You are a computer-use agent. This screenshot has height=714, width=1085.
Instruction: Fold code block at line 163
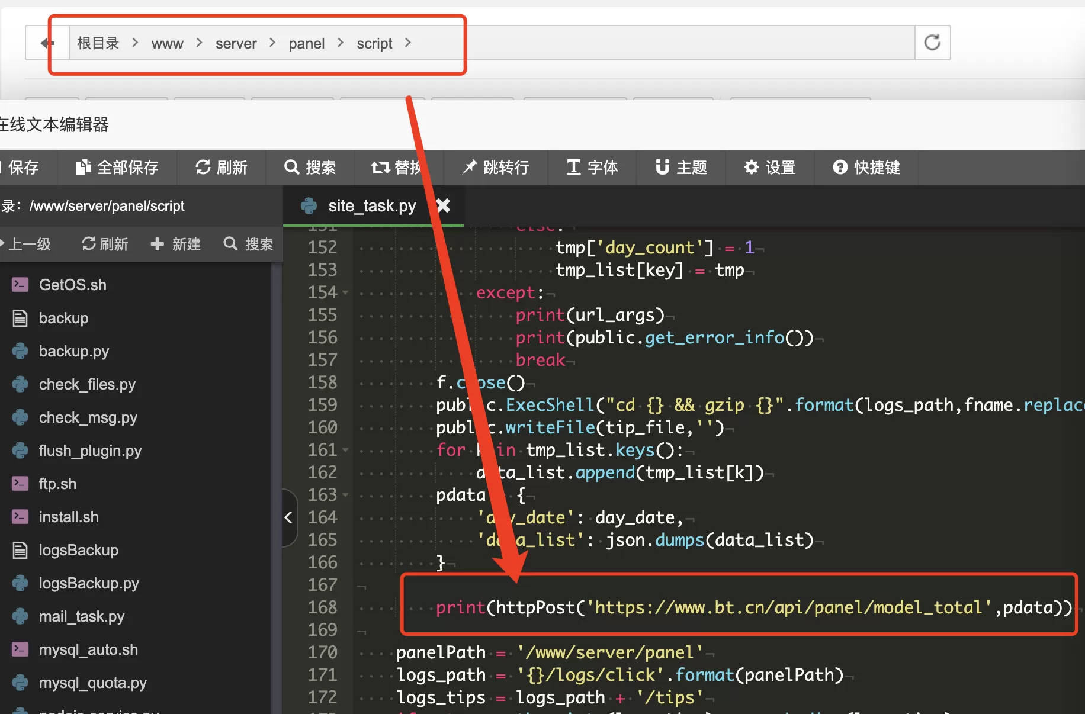pyautogui.click(x=345, y=495)
